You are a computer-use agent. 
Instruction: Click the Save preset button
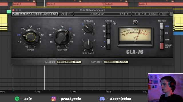point(164,14)
